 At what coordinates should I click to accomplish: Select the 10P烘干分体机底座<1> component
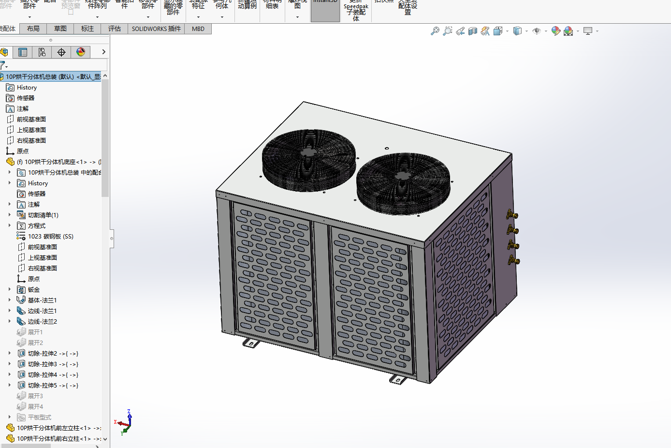point(54,162)
